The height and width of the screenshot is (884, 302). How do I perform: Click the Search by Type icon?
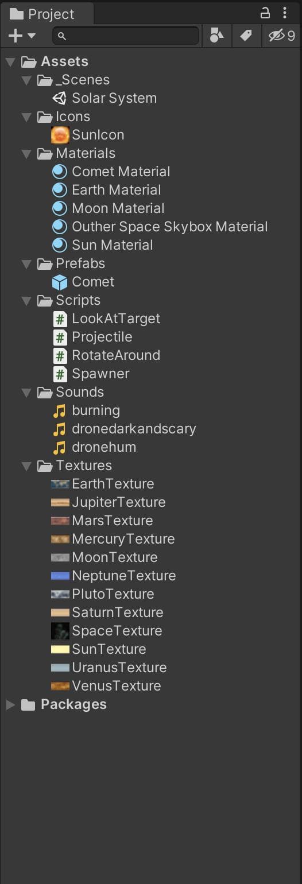point(216,36)
